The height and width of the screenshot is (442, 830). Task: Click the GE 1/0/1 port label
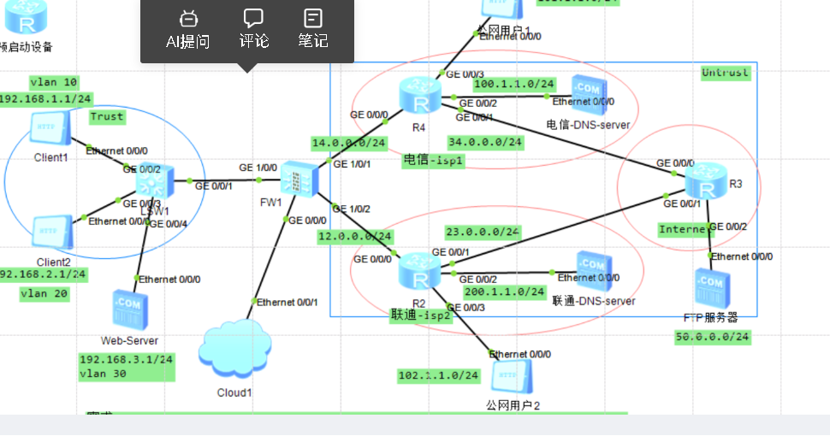point(352,164)
